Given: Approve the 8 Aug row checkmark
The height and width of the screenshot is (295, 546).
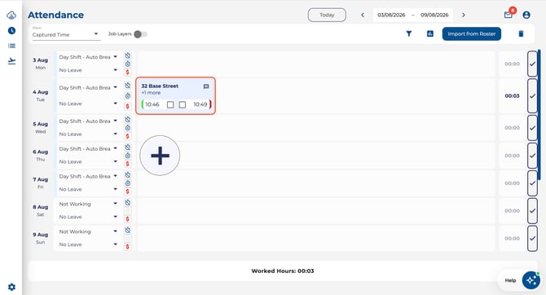Looking at the screenshot, I should 532,211.
